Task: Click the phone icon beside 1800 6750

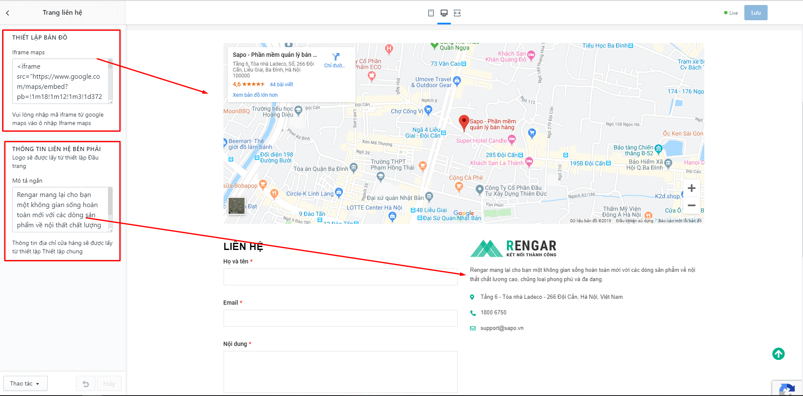Action: pyautogui.click(x=473, y=313)
